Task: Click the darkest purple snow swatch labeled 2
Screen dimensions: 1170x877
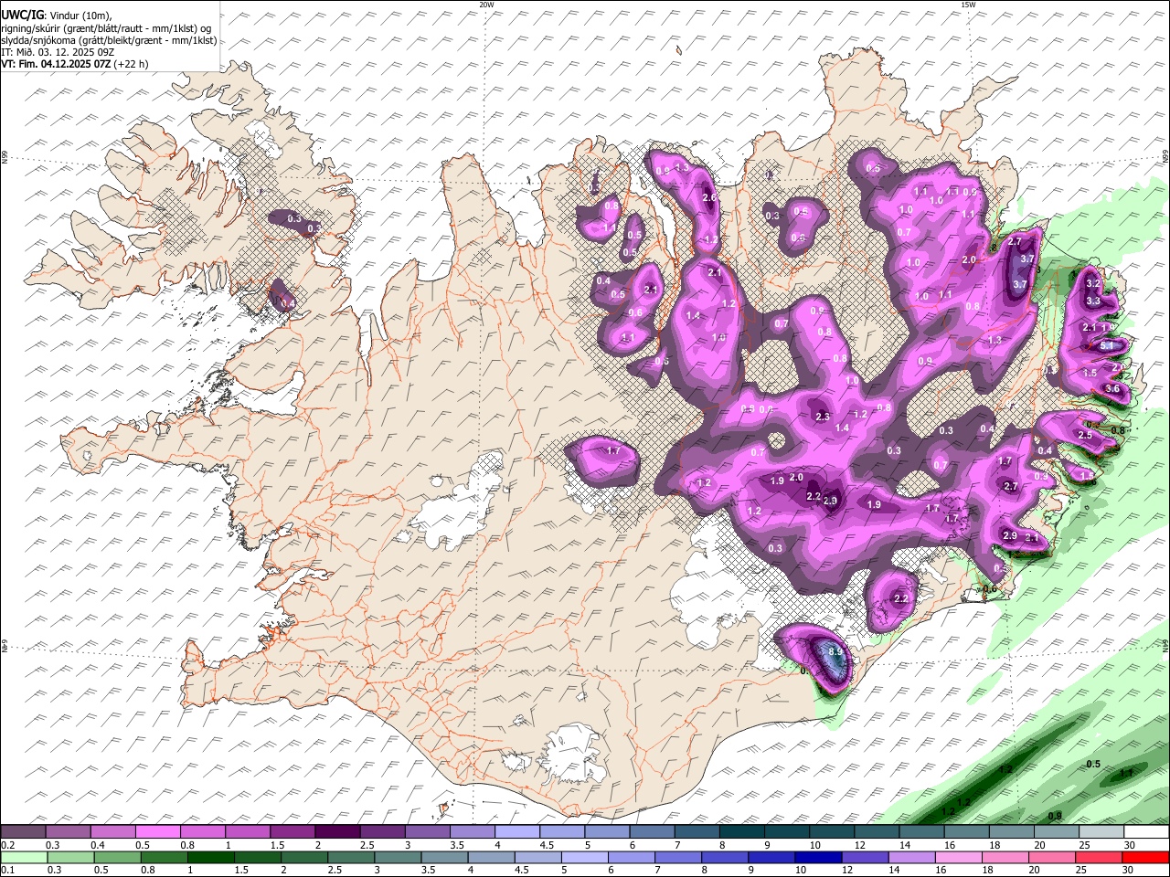Action: click(x=336, y=832)
